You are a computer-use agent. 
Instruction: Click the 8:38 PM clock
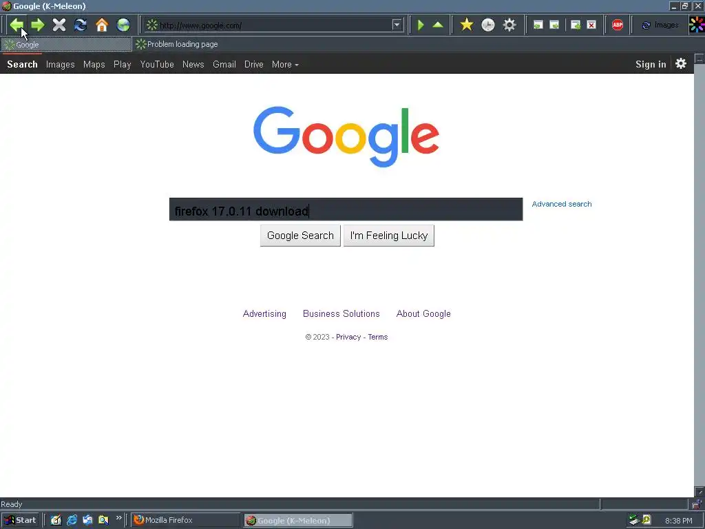coord(678,521)
